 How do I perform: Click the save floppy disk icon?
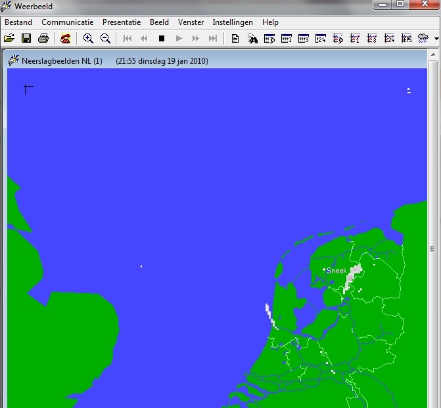tap(26, 38)
